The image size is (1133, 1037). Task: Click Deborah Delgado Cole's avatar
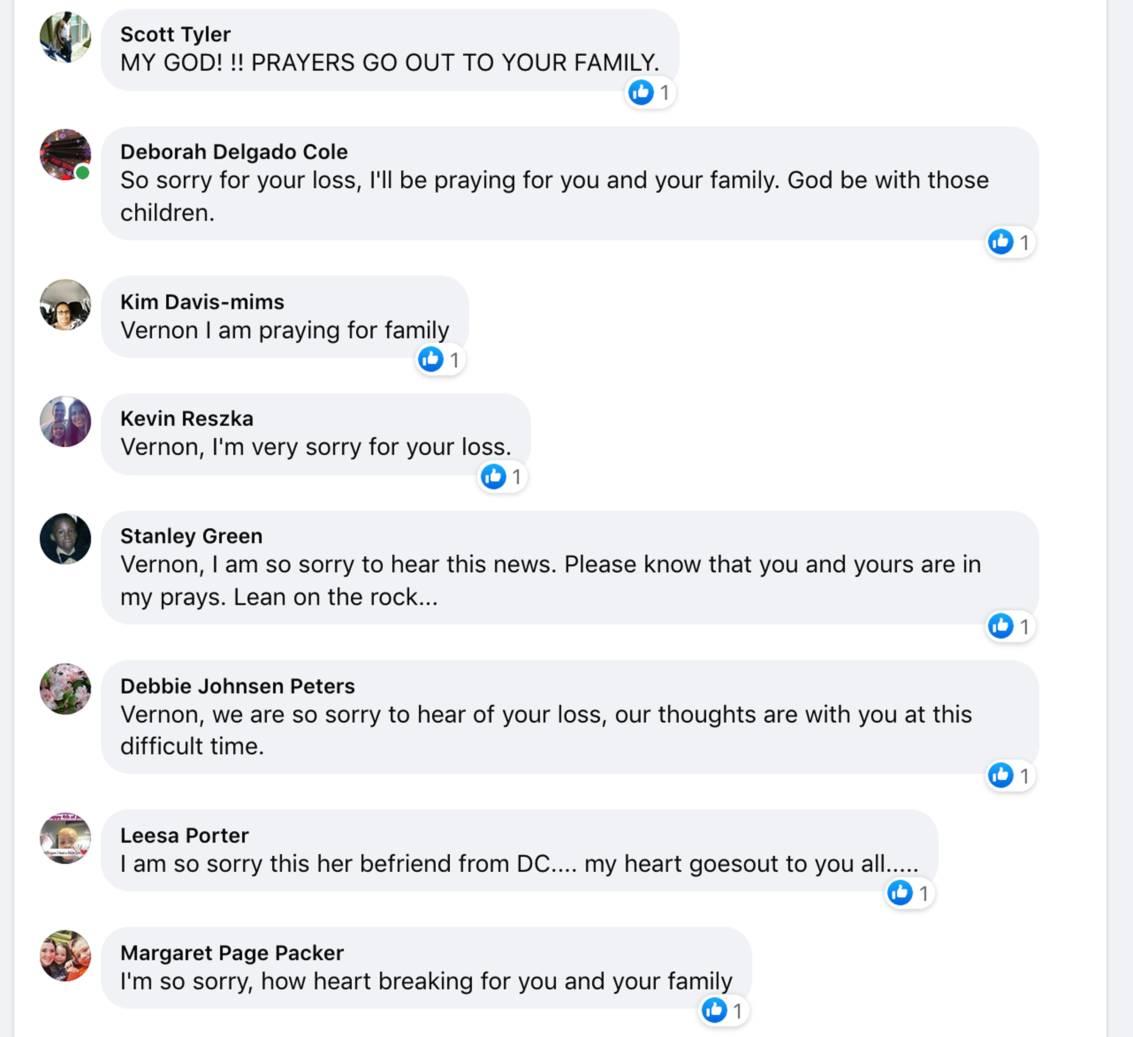pos(65,154)
